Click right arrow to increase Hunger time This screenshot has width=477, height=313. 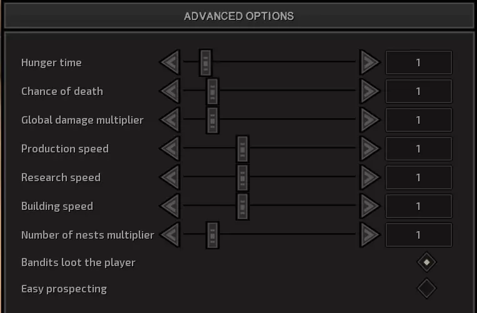(x=369, y=62)
